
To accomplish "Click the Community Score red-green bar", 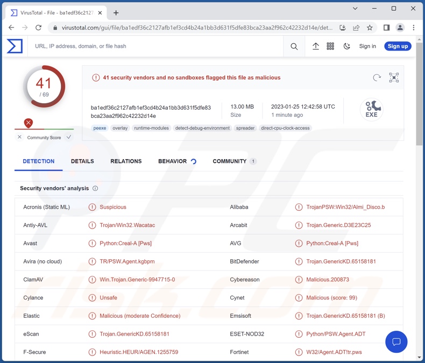I will (44, 129).
